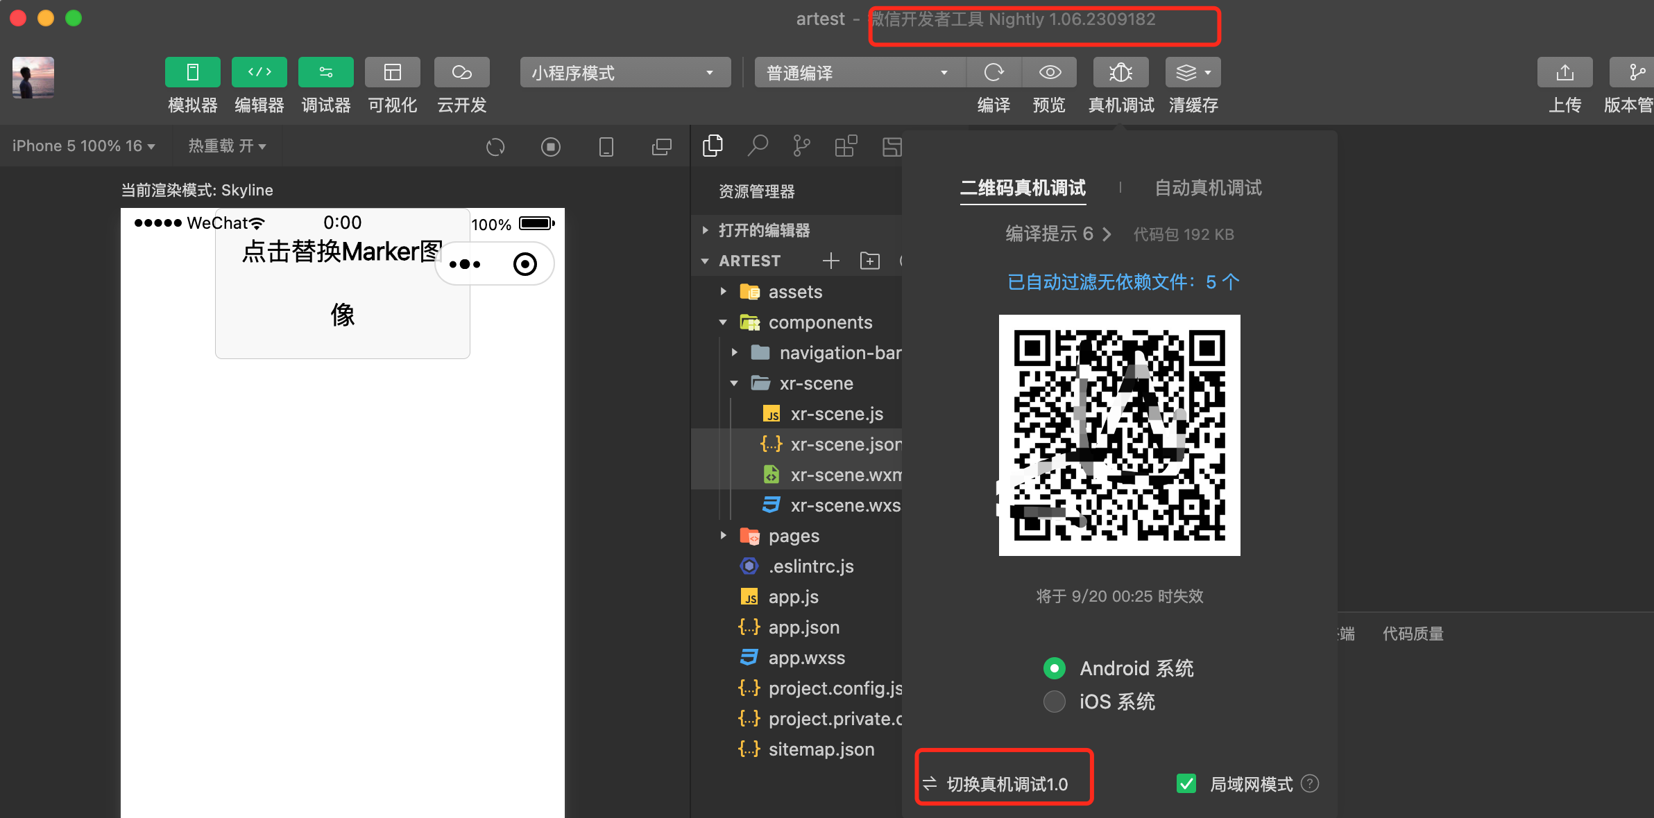Uncheck 局域网模式 checkbox
This screenshot has height=818, width=1654.
coord(1186,784)
